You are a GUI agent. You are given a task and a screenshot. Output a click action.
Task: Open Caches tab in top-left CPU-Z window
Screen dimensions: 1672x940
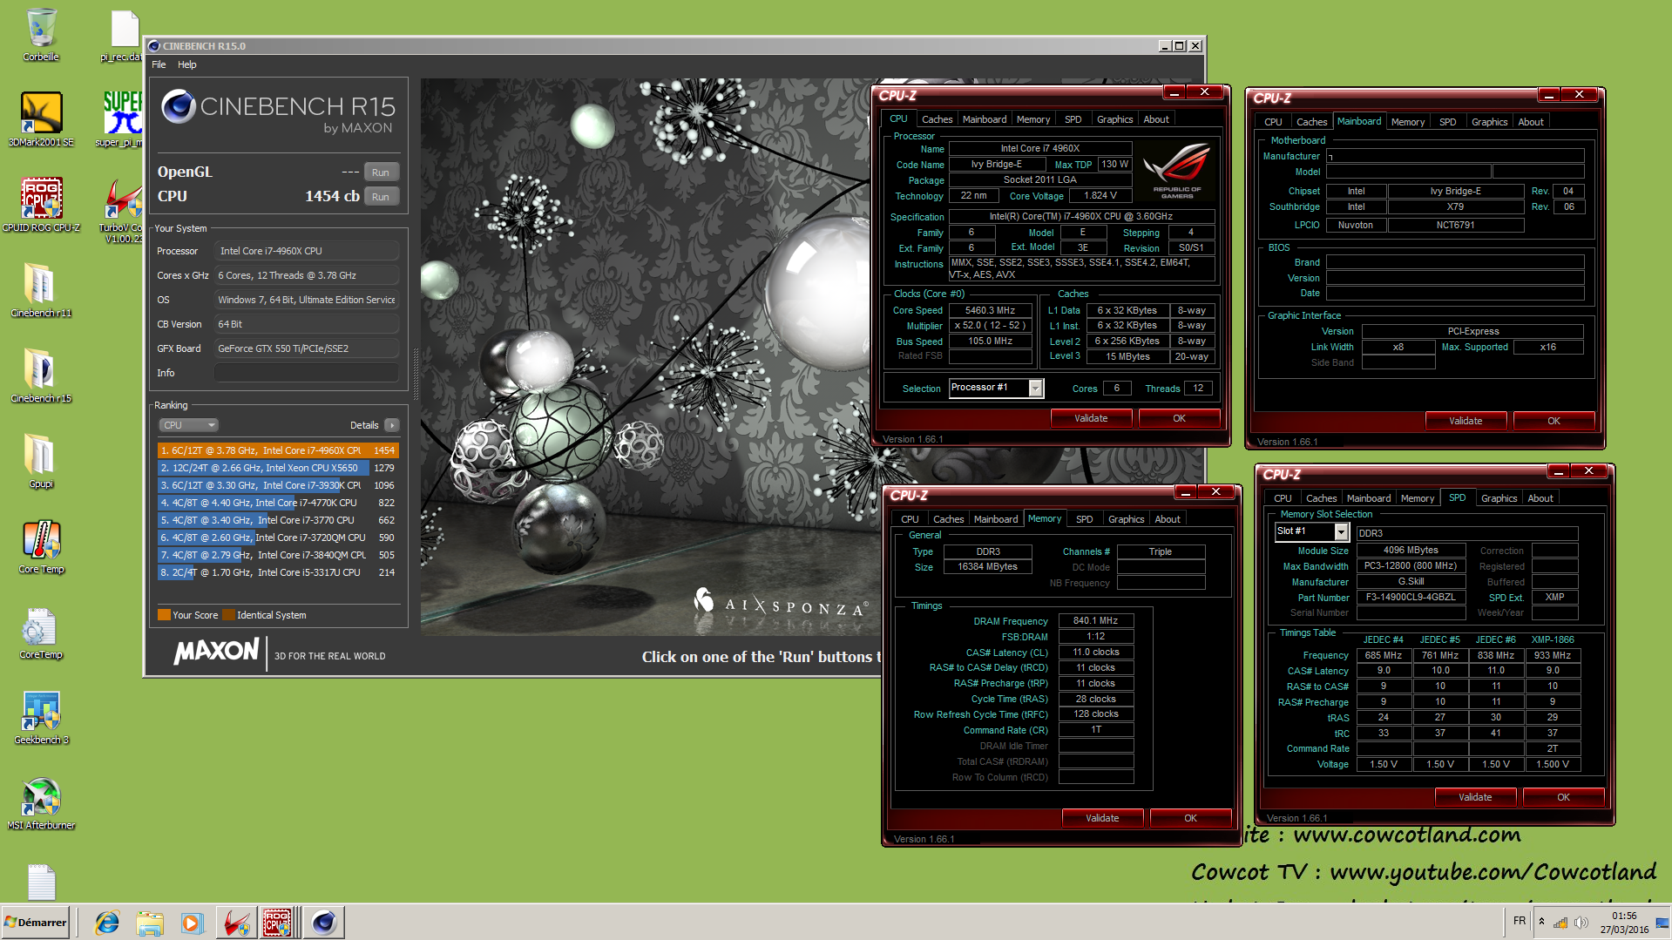pyautogui.click(x=937, y=119)
